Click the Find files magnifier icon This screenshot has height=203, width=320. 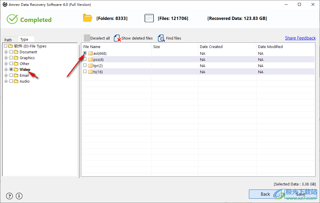click(161, 38)
